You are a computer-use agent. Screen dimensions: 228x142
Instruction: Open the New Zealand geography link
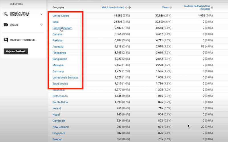(x=60, y=127)
